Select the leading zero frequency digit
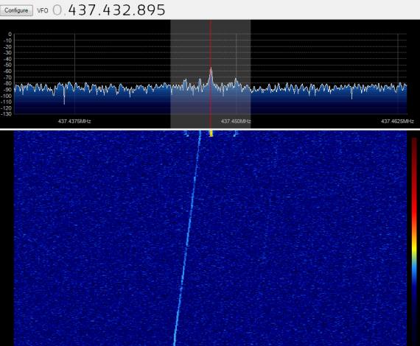The width and height of the screenshot is (420, 346). (x=57, y=10)
